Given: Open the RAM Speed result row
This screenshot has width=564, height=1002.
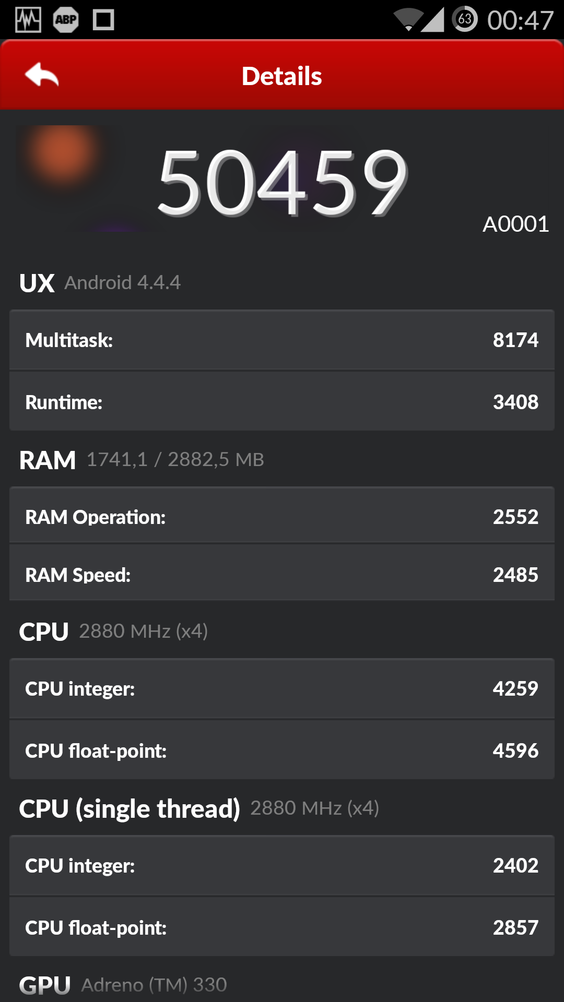Looking at the screenshot, I should [282, 573].
